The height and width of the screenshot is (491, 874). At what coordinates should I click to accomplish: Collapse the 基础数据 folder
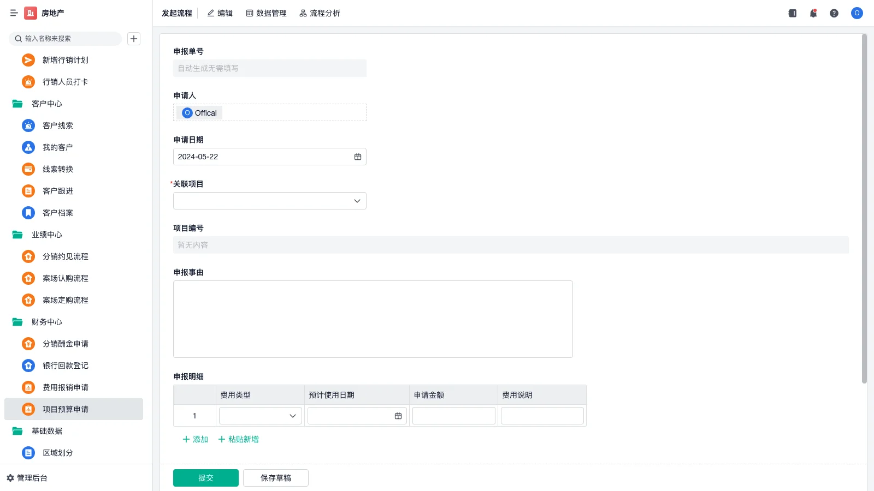click(17, 431)
